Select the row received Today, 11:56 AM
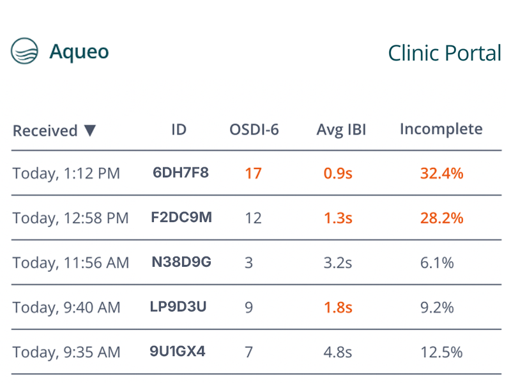The image size is (511, 383). (70, 262)
